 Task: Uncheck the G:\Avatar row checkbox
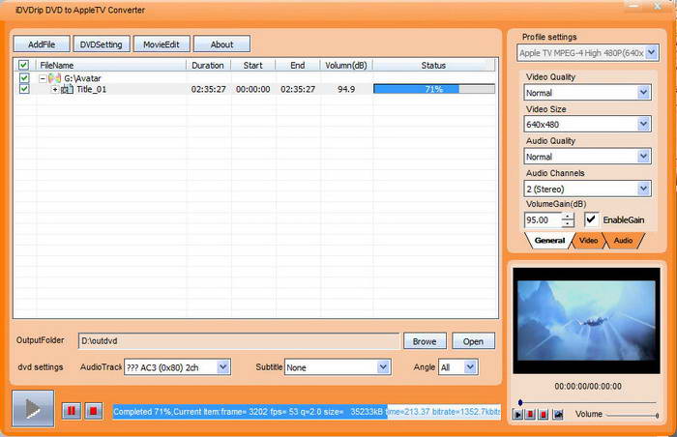[x=24, y=78]
